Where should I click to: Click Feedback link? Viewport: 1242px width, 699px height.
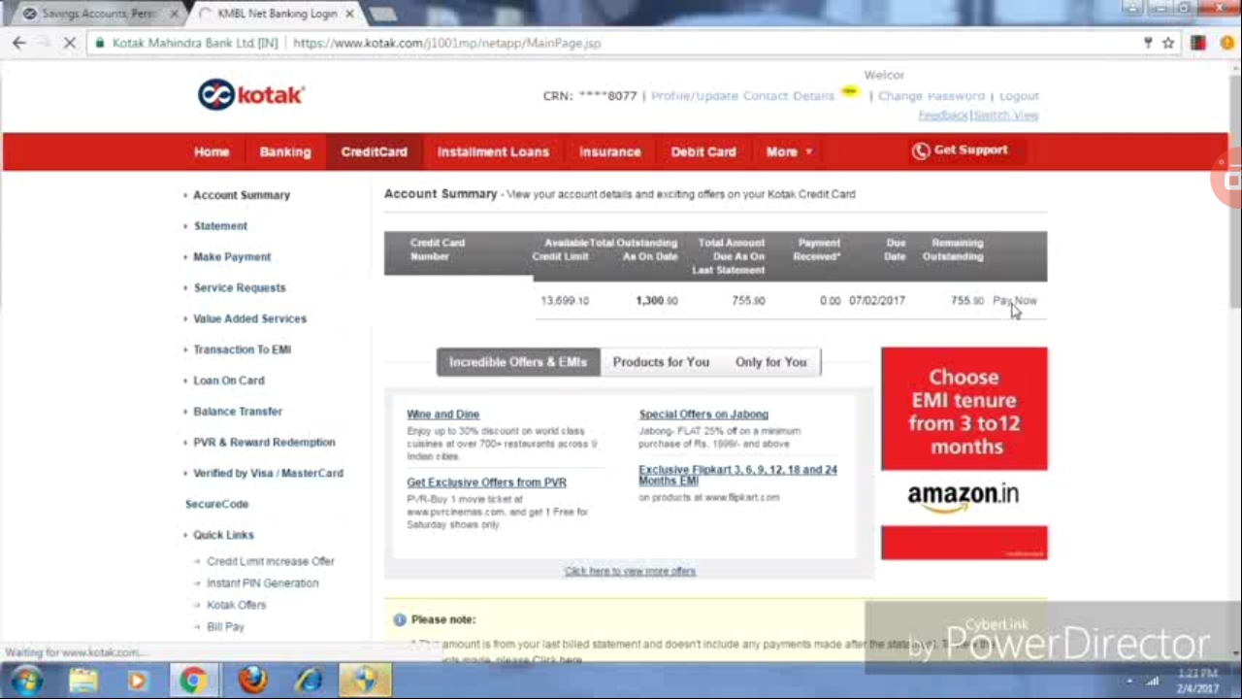(x=943, y=116)
